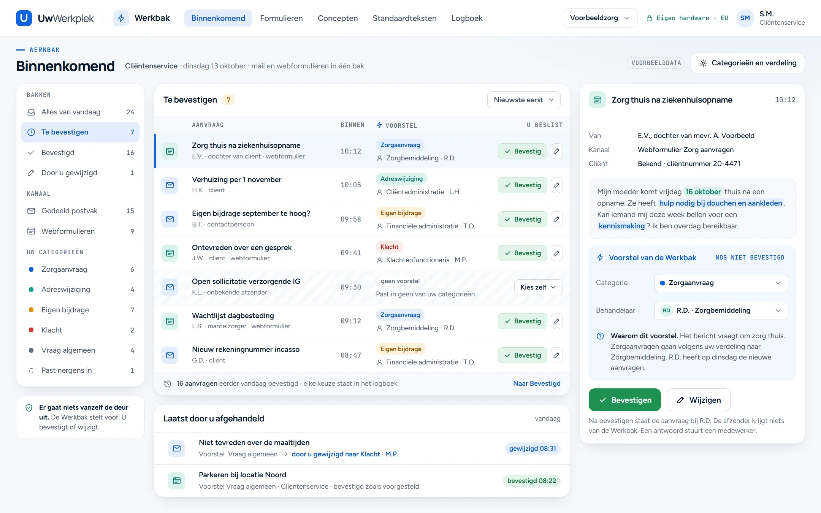821x513 pixels.
Task: Open the Door u gewijzigd bak
Action: (80, 173)
